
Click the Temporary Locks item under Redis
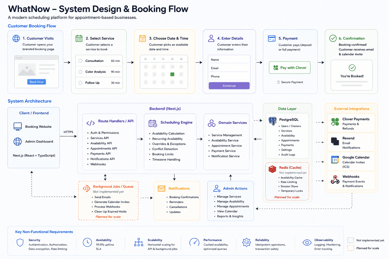(x=292, y=191)
